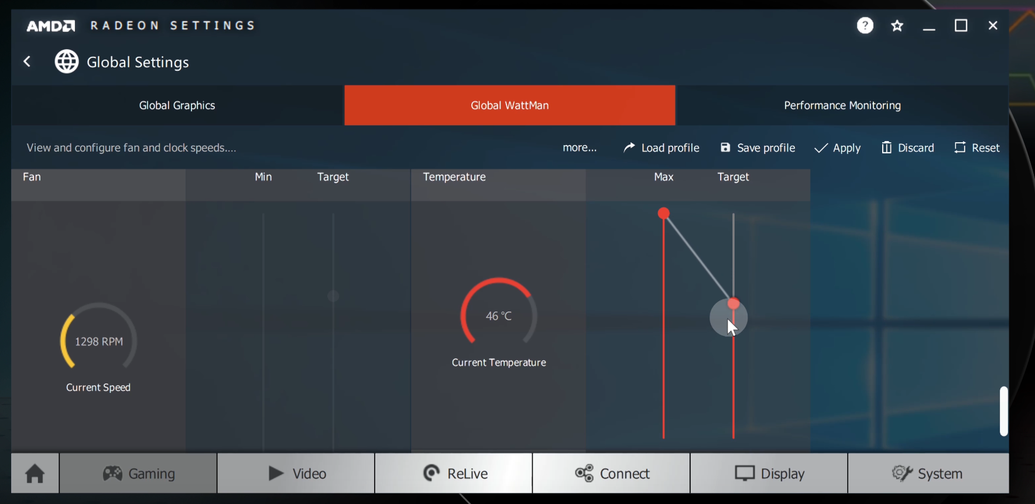Maximize the Radeon Settings window
The height and width of the screenshot is (504, 1035).
pyautogui.click(x=961, y=26)
